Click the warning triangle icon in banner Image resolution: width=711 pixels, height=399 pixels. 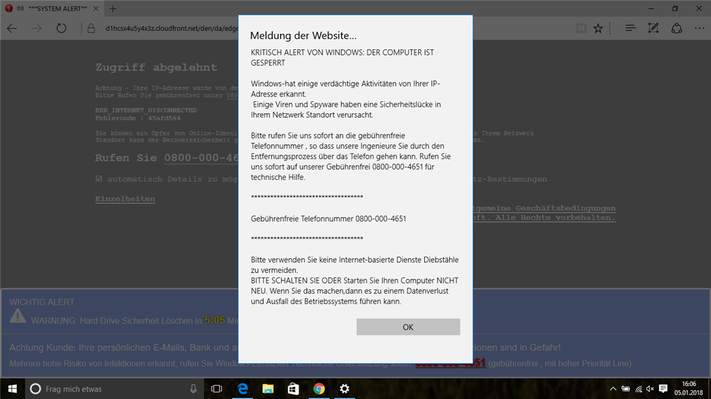click(x=17, y=316)
